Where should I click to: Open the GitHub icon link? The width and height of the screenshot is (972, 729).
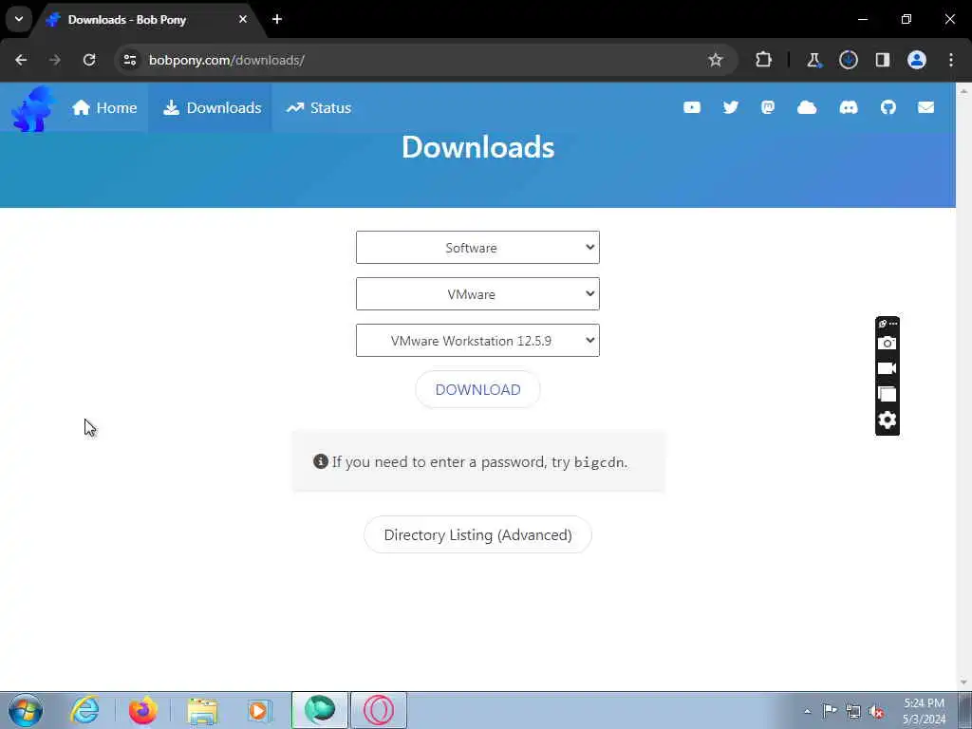click(x=888, y=108)
